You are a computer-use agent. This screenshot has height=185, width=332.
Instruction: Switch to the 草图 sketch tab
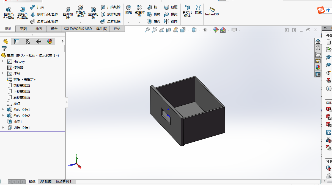coord(23,29)
